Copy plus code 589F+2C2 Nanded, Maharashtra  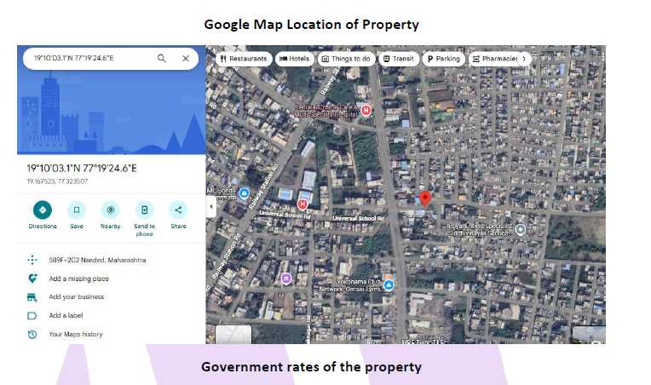(x=97, y=260)
